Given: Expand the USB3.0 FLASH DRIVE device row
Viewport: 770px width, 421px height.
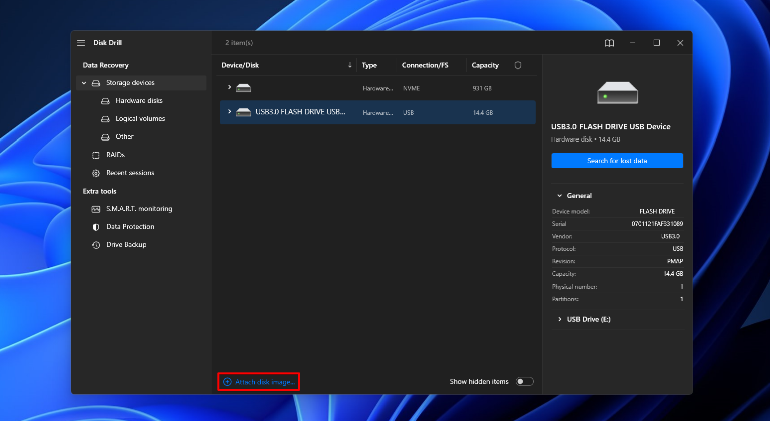Looking at the screenshot, I should (229, 111).
